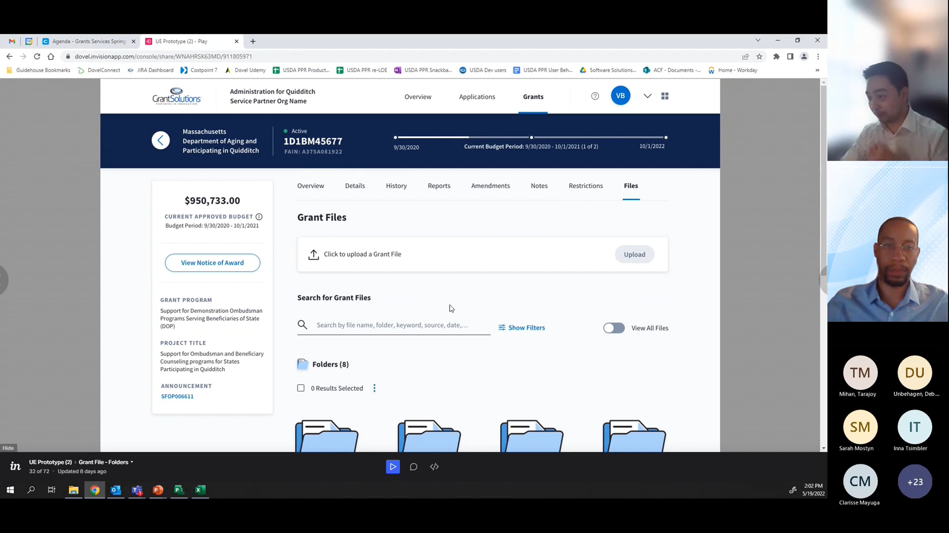Open Windows Start menu

click(10, 490)
